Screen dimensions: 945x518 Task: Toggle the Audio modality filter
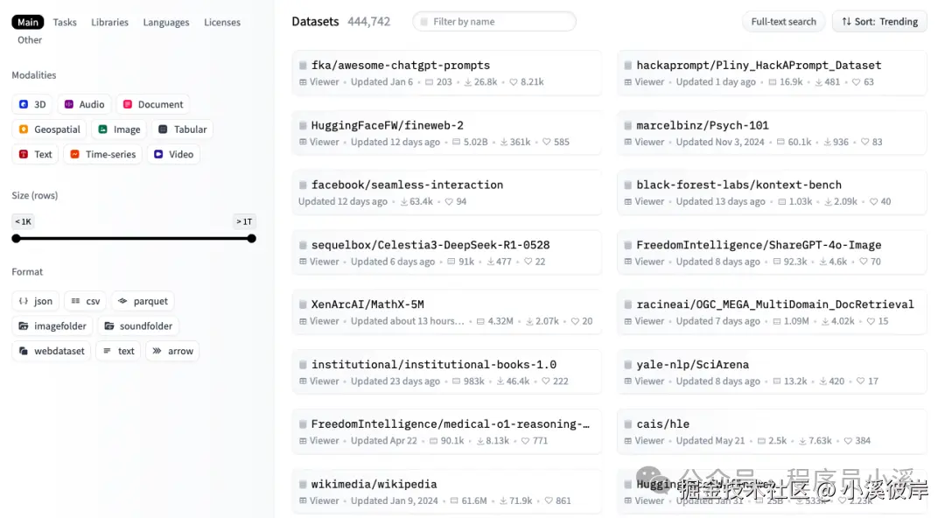pyautogui.click(x=84, y=104)
